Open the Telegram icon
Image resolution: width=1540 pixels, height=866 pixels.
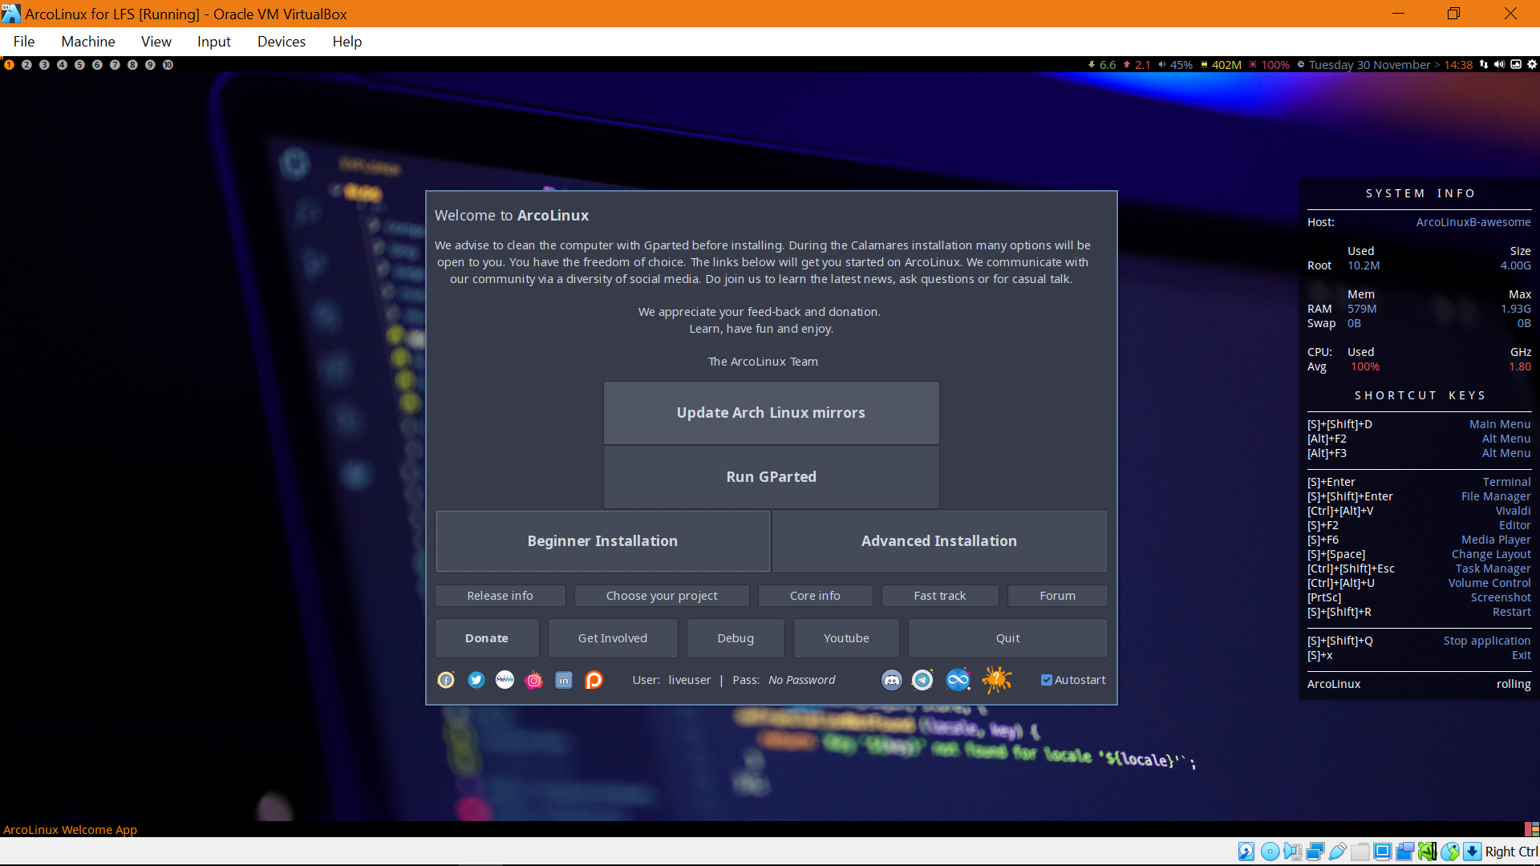(x=922, y=680)
